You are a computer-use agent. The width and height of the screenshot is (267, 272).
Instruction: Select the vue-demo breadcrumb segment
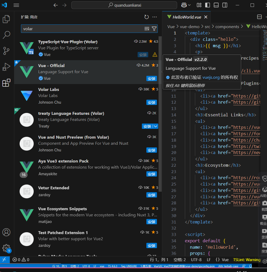(190, 27)
